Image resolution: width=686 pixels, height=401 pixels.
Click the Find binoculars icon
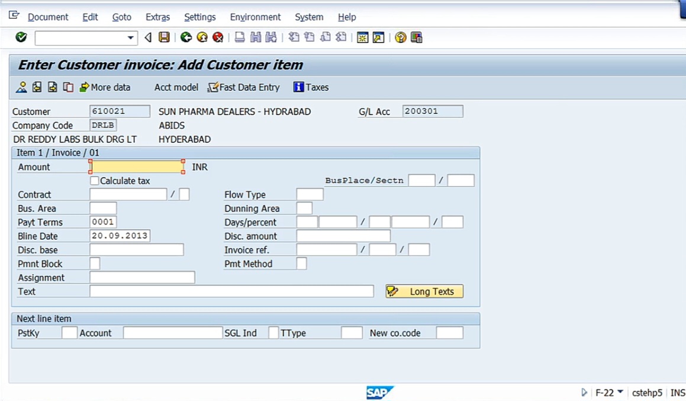[x=256, y=38]
